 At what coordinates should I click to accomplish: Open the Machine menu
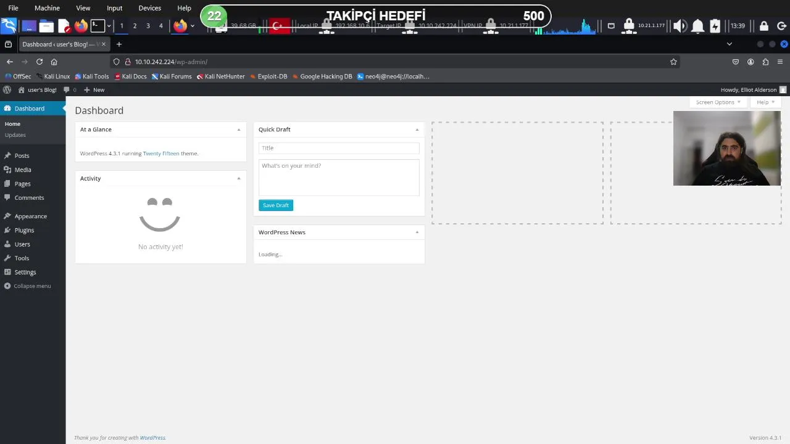(48, 8)
